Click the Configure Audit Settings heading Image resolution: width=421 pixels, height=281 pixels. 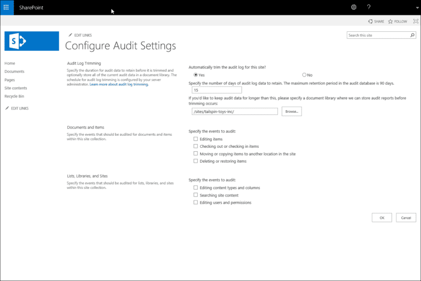(x=121, y=46)
